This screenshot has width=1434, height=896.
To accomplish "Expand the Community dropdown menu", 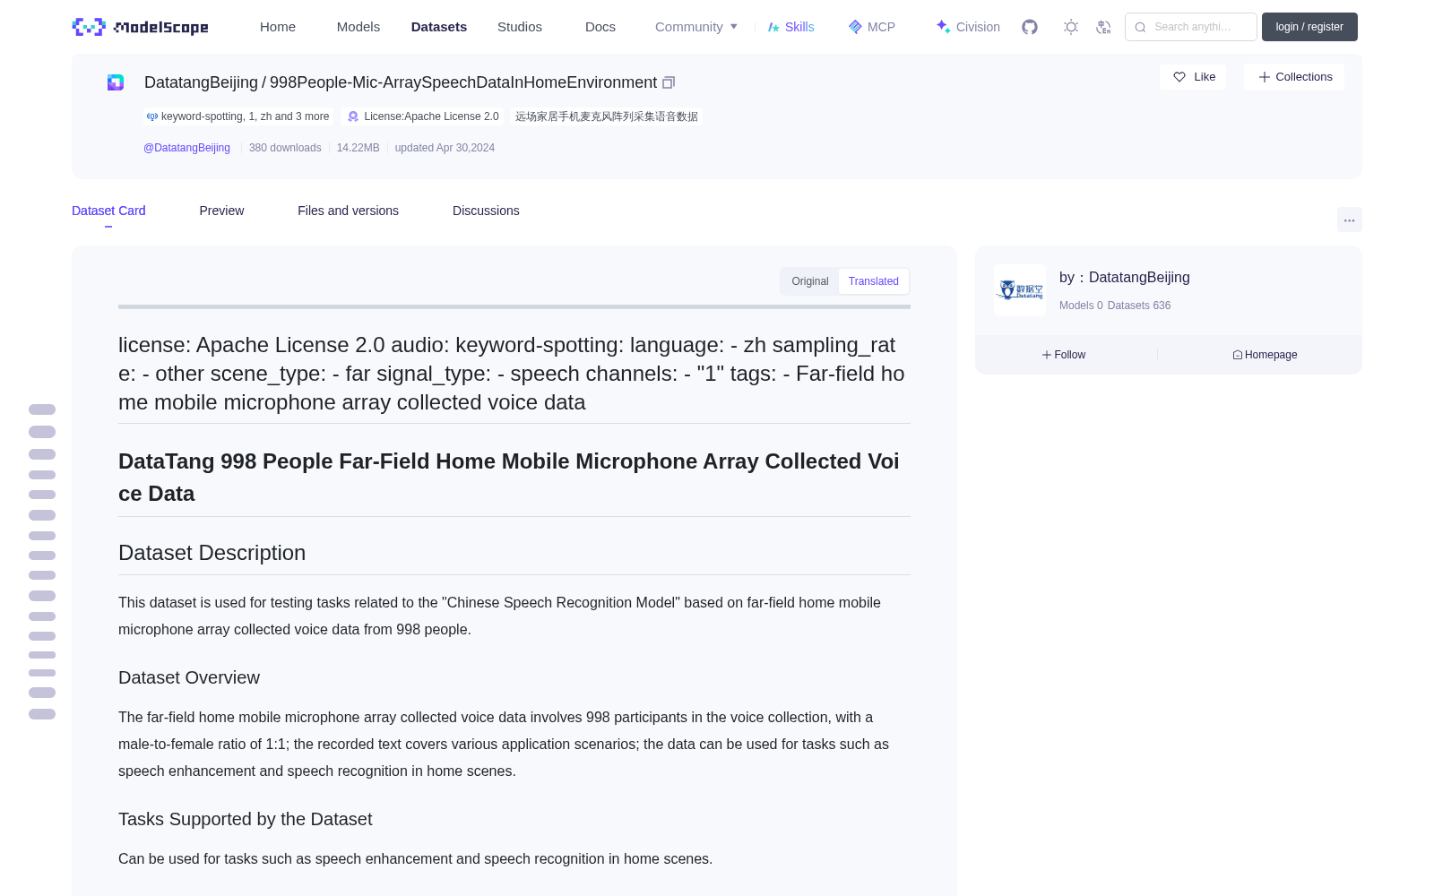I will (696, 27).
